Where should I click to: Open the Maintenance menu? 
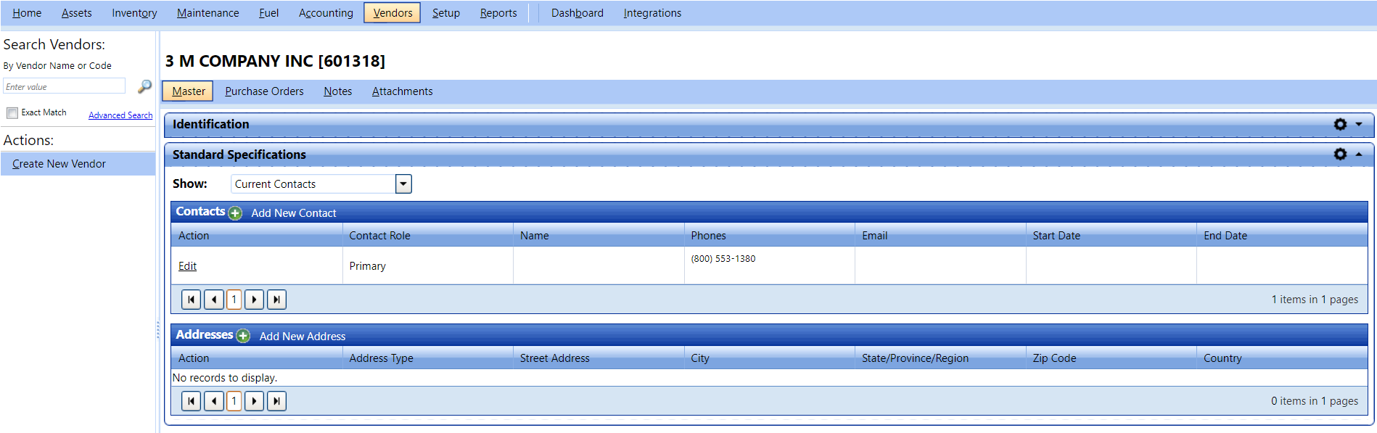207,13
